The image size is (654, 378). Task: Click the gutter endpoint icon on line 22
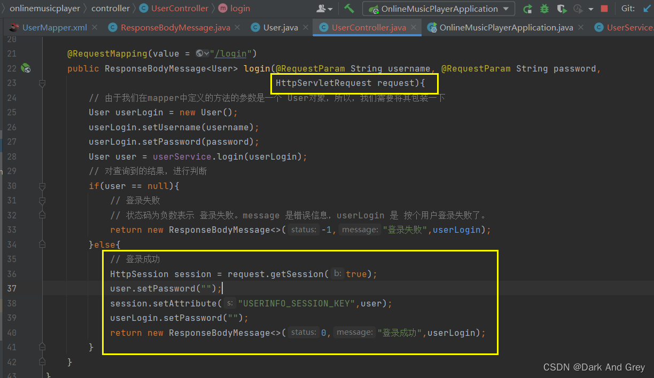26,68
